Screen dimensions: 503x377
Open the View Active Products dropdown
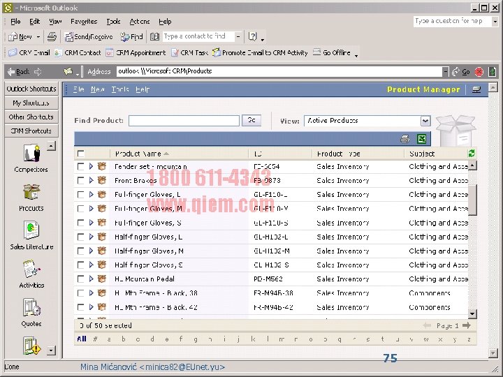(425, 121)
